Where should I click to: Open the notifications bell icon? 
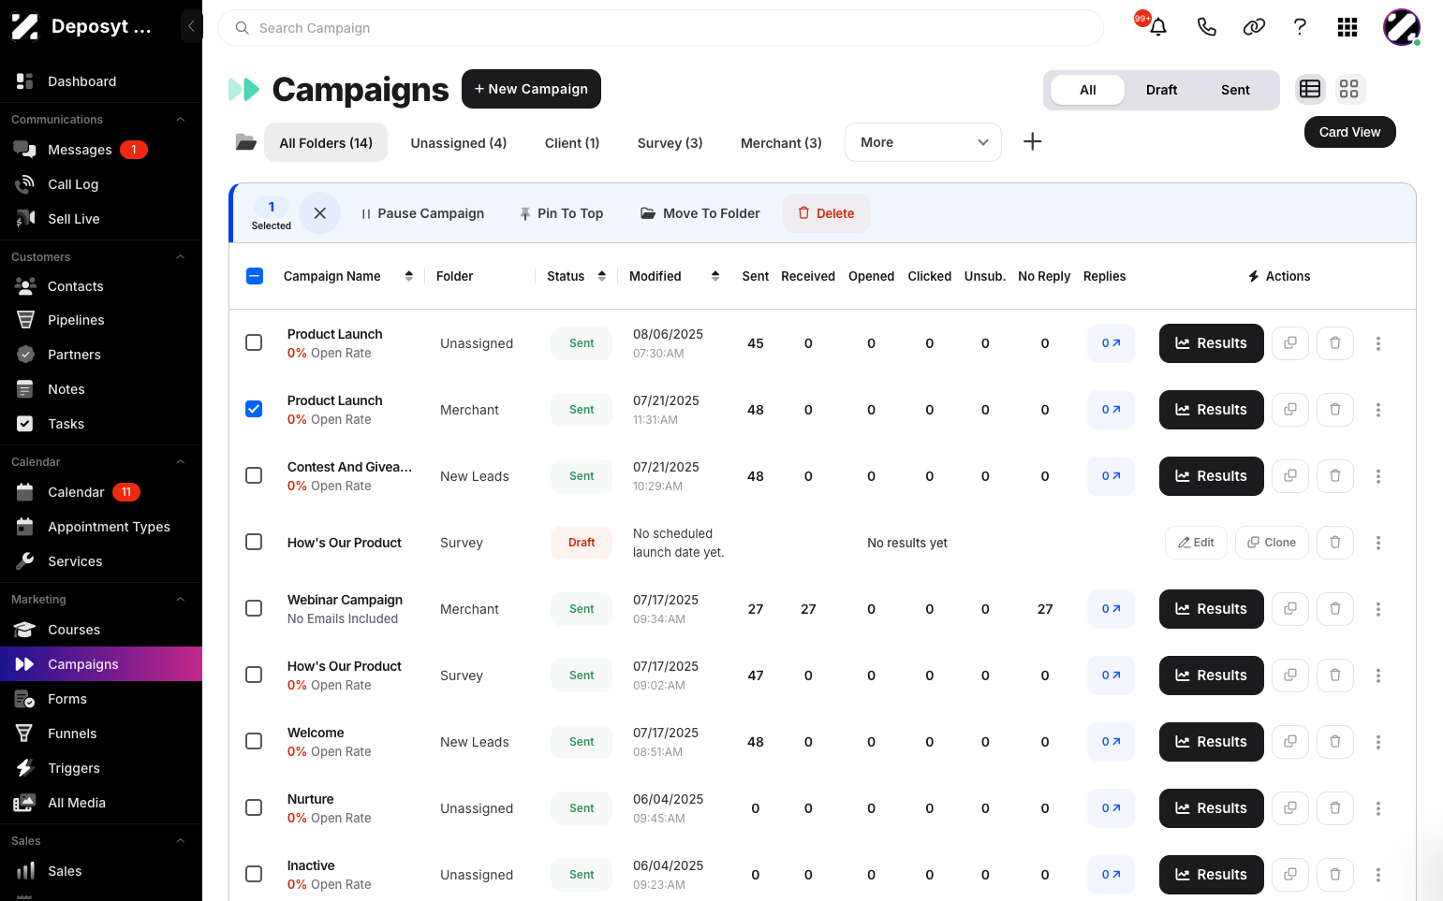(x=1158, y=27)
